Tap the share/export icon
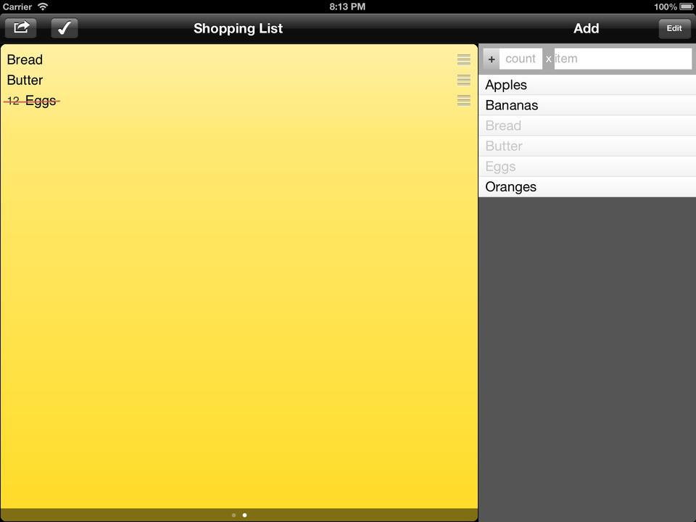The height and width of the screenshot is (522, 696). (x=20, y=28)
